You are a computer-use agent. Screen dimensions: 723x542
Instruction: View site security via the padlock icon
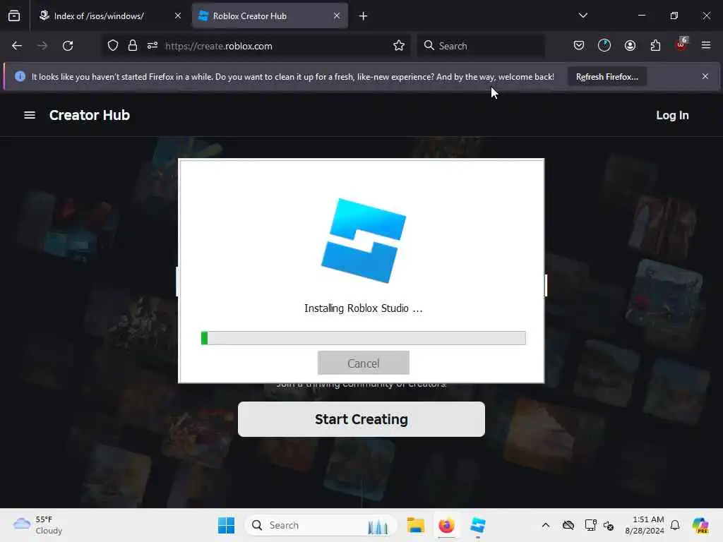click(x=133, y=46)
